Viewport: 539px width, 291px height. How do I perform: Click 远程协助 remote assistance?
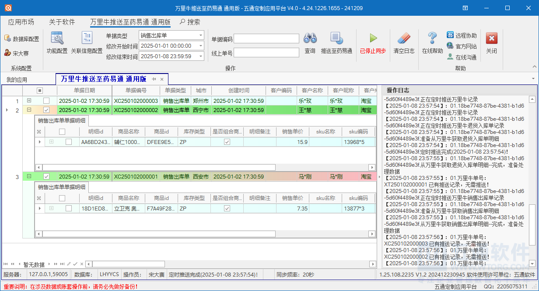462,35
